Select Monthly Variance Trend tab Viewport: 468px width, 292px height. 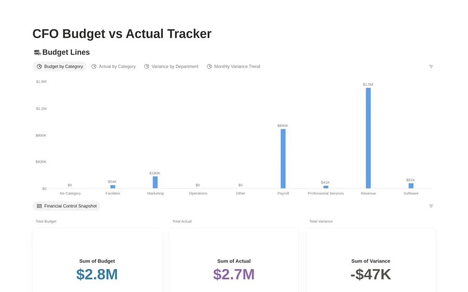click(234, 66)
